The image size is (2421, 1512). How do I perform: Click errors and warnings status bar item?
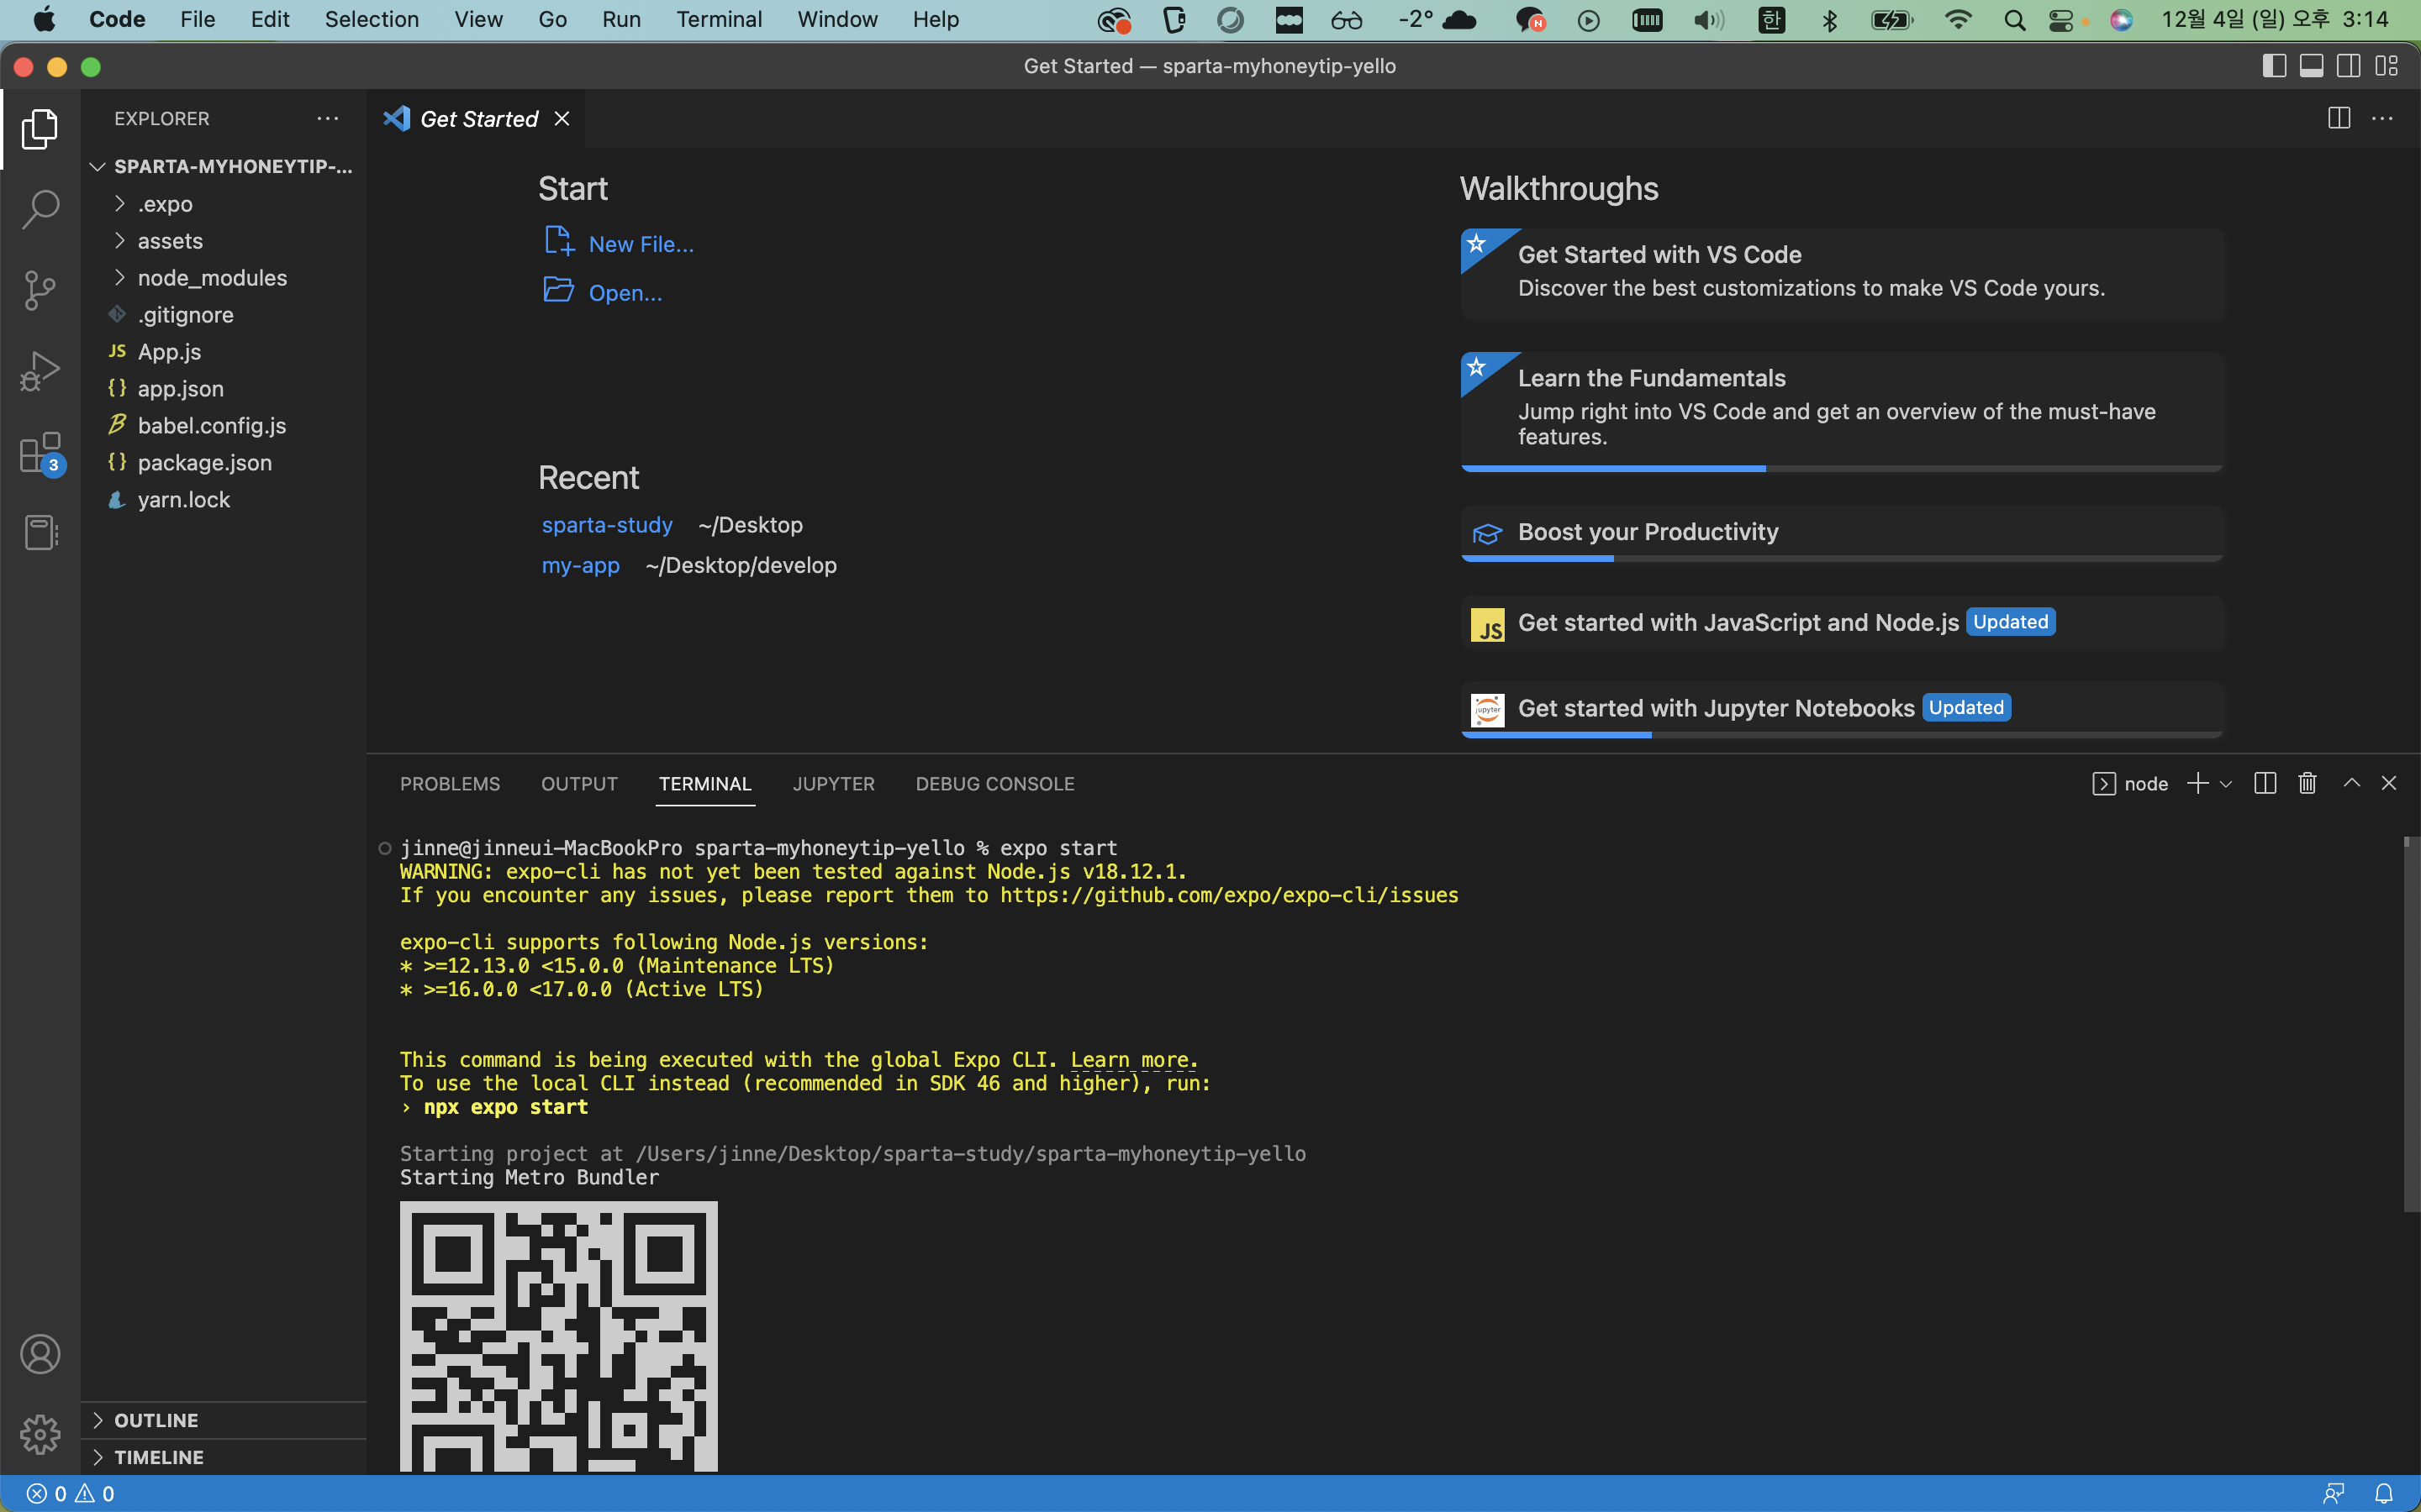(70, 1493)
